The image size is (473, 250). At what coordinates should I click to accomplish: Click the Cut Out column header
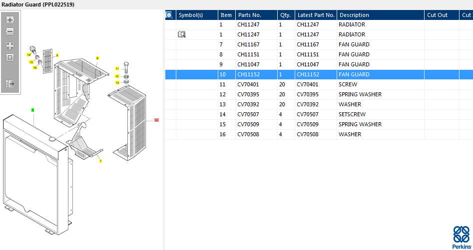(441, 15)
